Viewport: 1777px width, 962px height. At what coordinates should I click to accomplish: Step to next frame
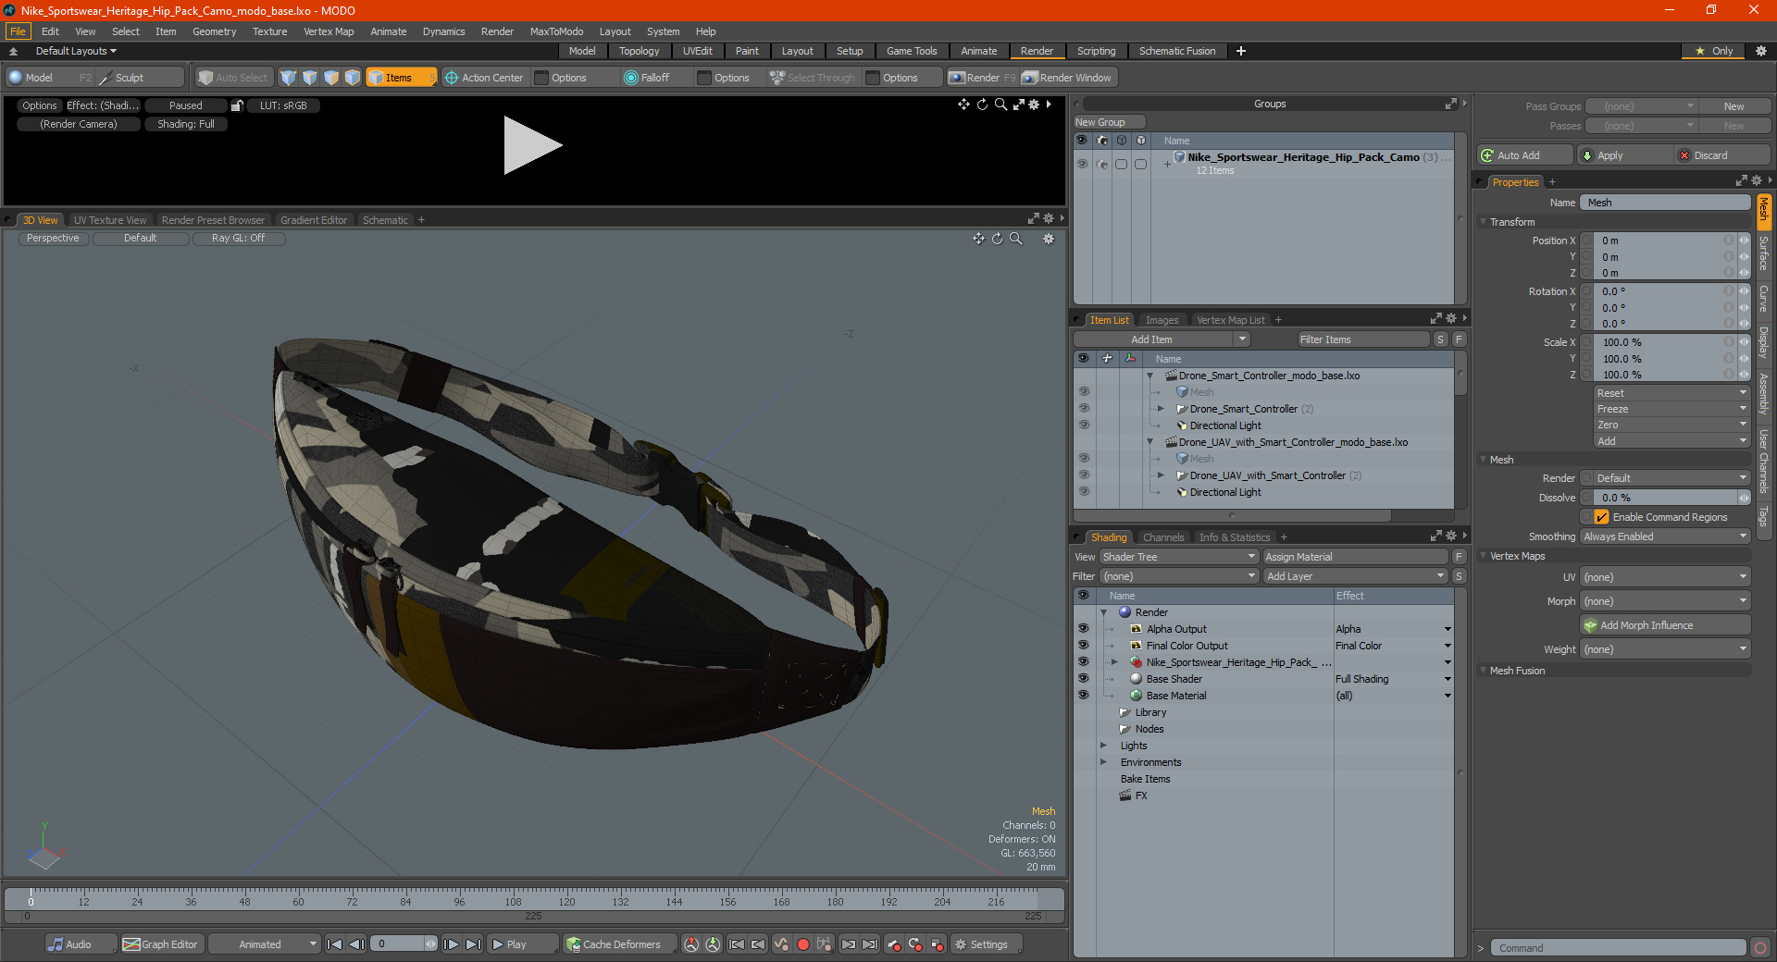coord(451,944)
